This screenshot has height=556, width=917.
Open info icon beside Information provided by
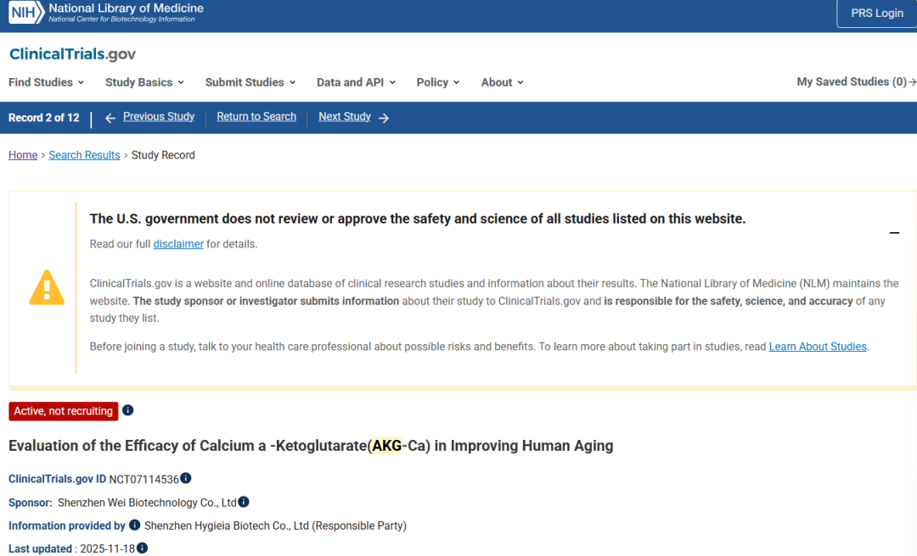(x=134, y=525)
